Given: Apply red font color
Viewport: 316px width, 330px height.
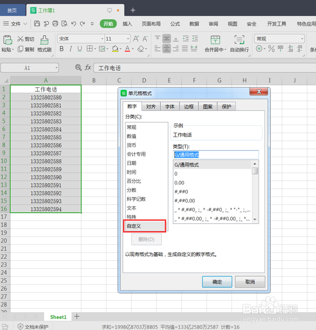Looking at the screenshot, I should (x=127, y=49).
